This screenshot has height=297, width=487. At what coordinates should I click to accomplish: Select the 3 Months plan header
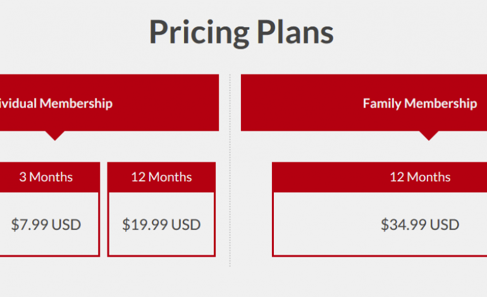pos(46,177)
